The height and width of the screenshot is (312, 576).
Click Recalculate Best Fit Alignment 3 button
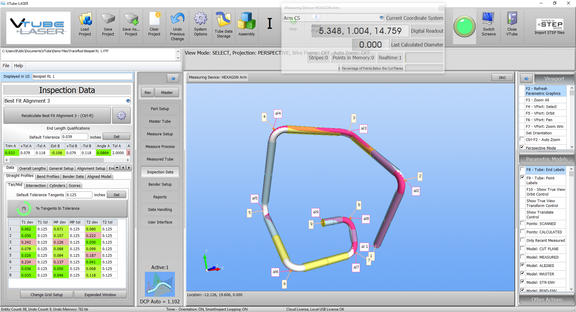pyautogui.click(x=57, y=115)
